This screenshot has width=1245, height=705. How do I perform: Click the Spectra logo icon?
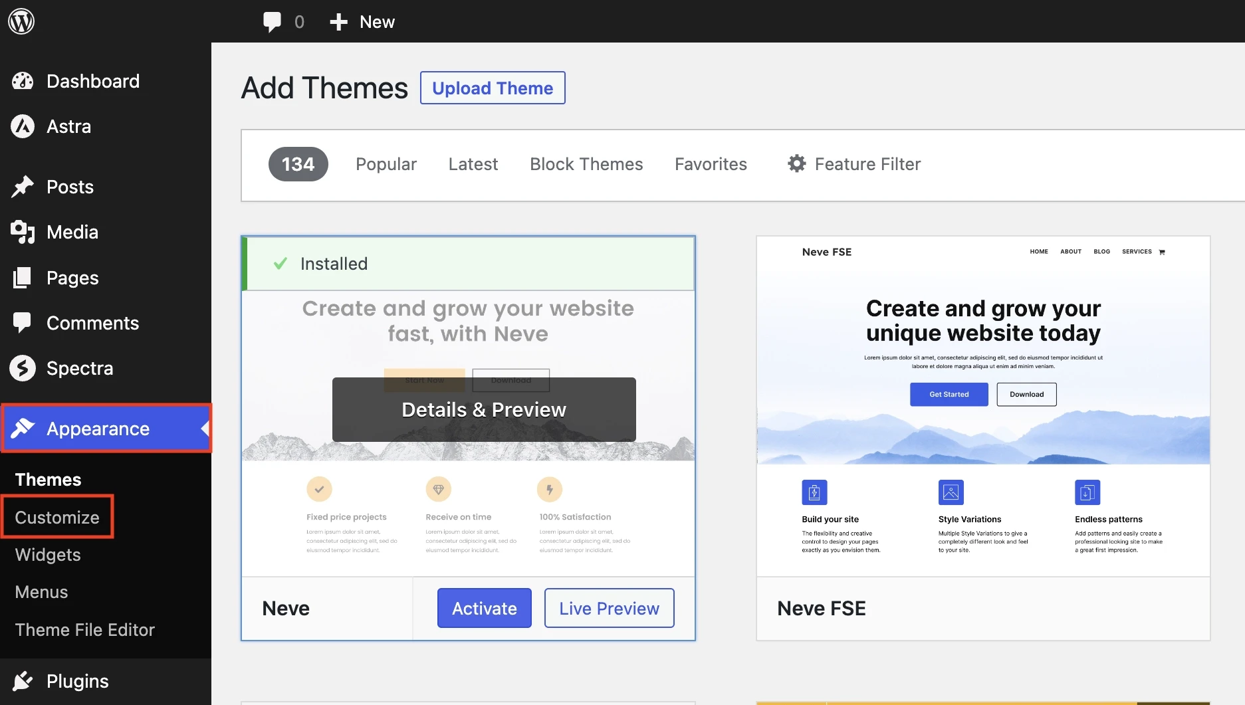pyautogui.click(x=23, y=368)
